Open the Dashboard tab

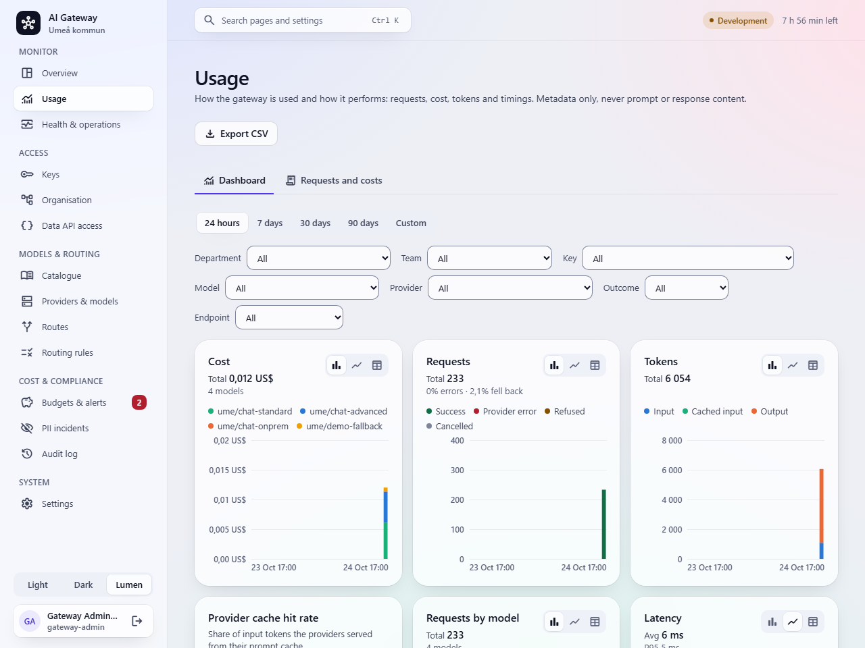pos(234,180)
